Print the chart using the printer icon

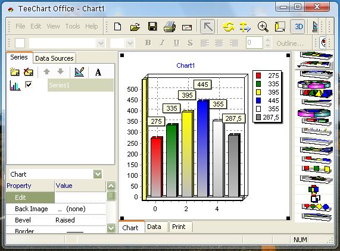(170, 27)
